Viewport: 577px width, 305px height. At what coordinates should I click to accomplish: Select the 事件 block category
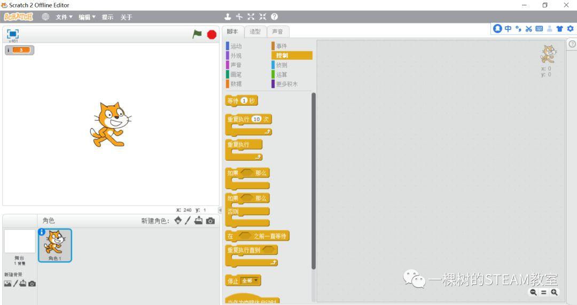279,46
